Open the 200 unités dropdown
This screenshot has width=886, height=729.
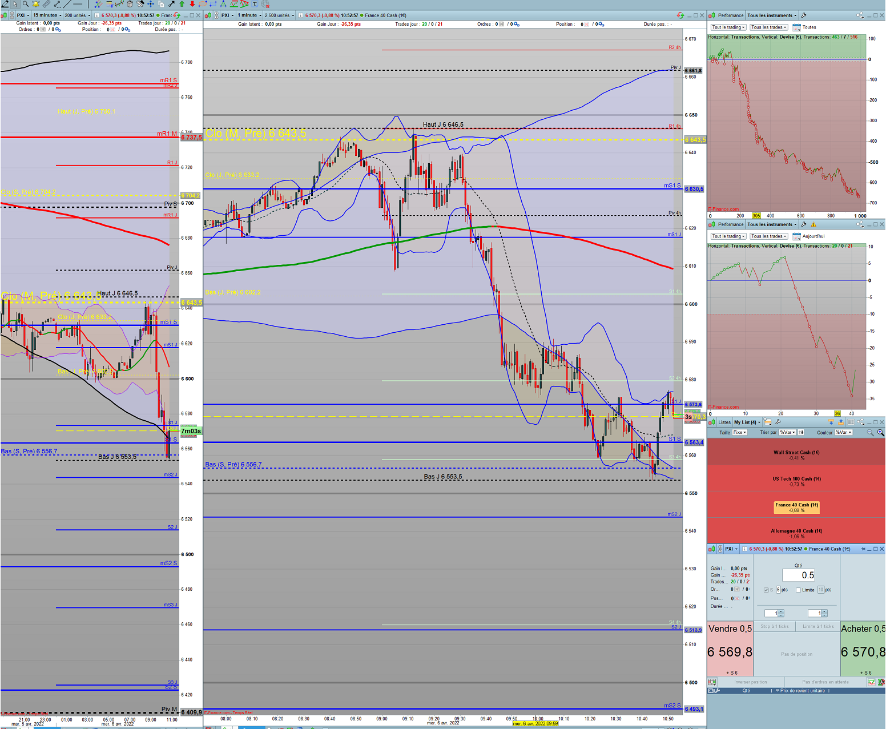point(77,15)
